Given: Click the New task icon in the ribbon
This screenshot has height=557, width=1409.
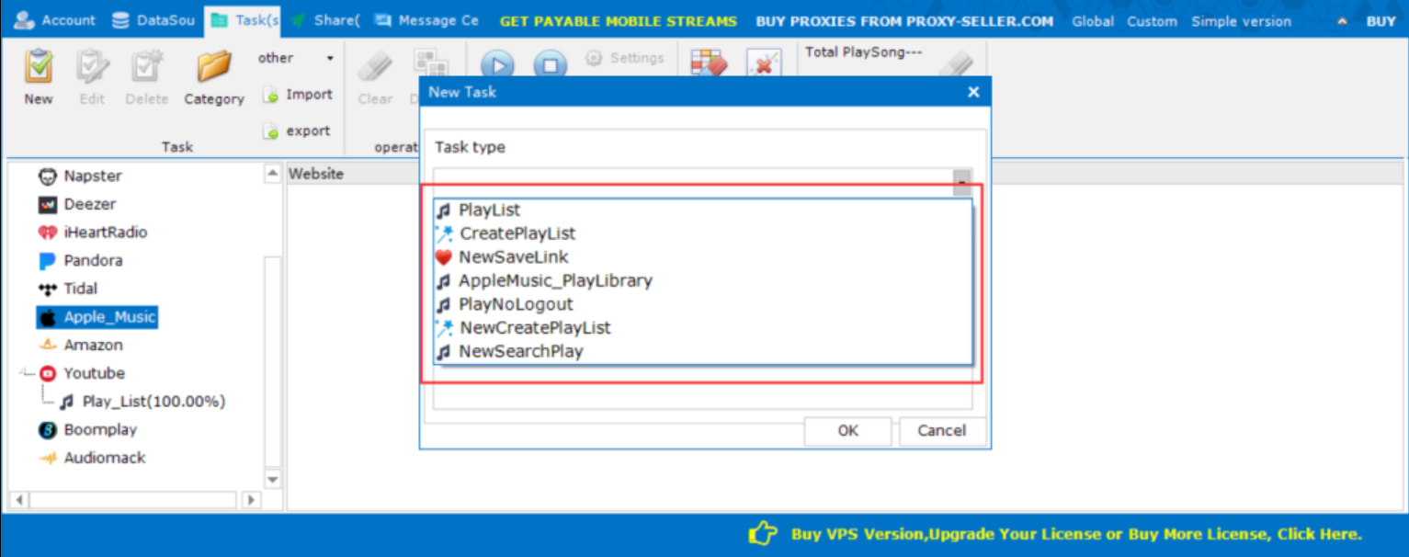Looking at the screenshot, I should click(x=39, y=77).
